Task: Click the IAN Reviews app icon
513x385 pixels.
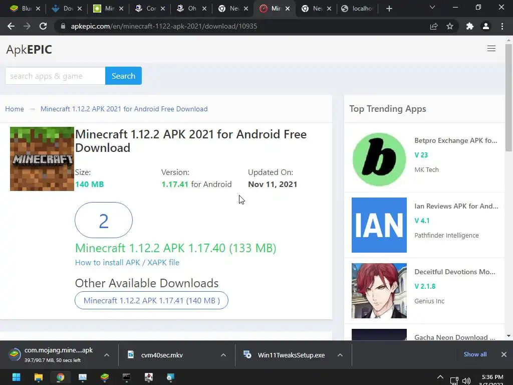Action: 379,225
